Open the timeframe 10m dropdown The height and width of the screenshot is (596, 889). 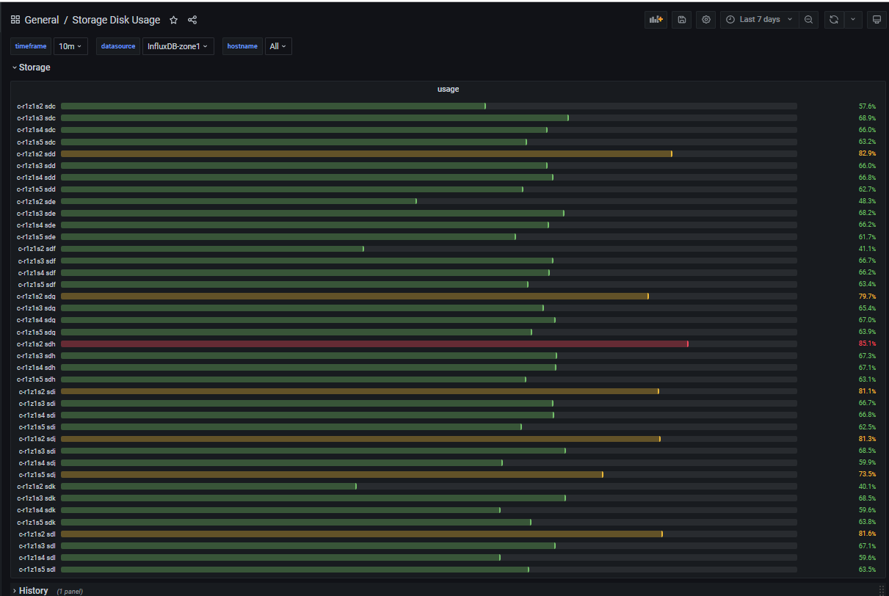(70, 46)
